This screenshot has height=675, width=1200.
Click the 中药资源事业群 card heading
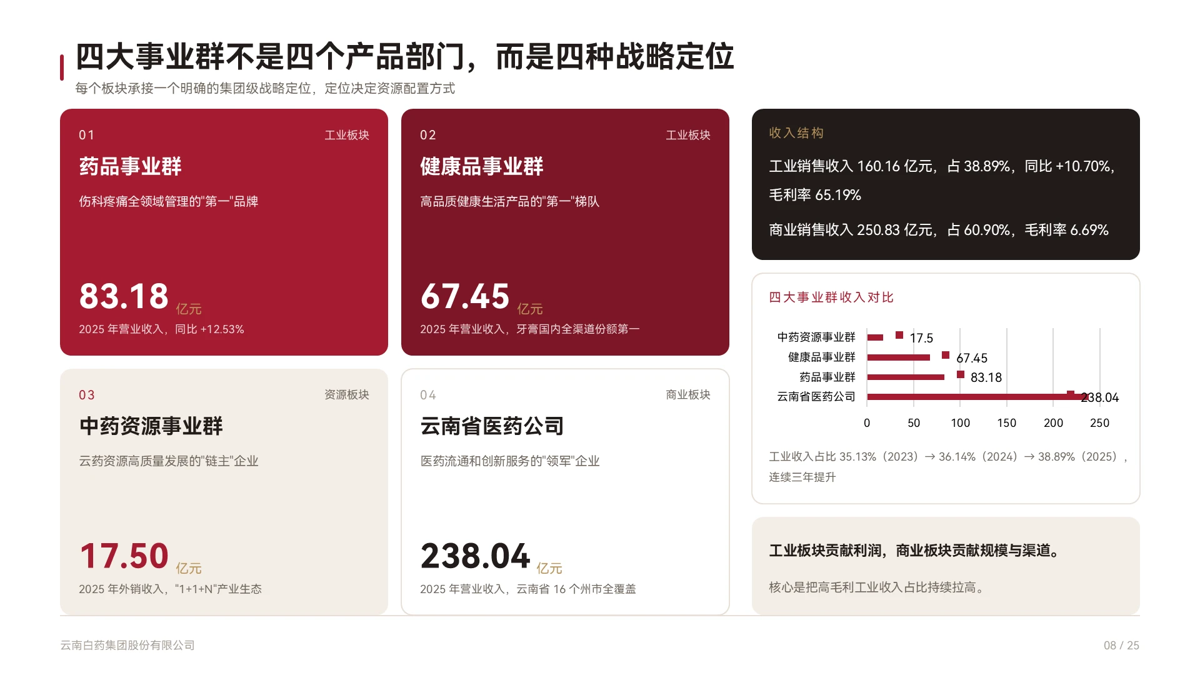coord(151,426)
